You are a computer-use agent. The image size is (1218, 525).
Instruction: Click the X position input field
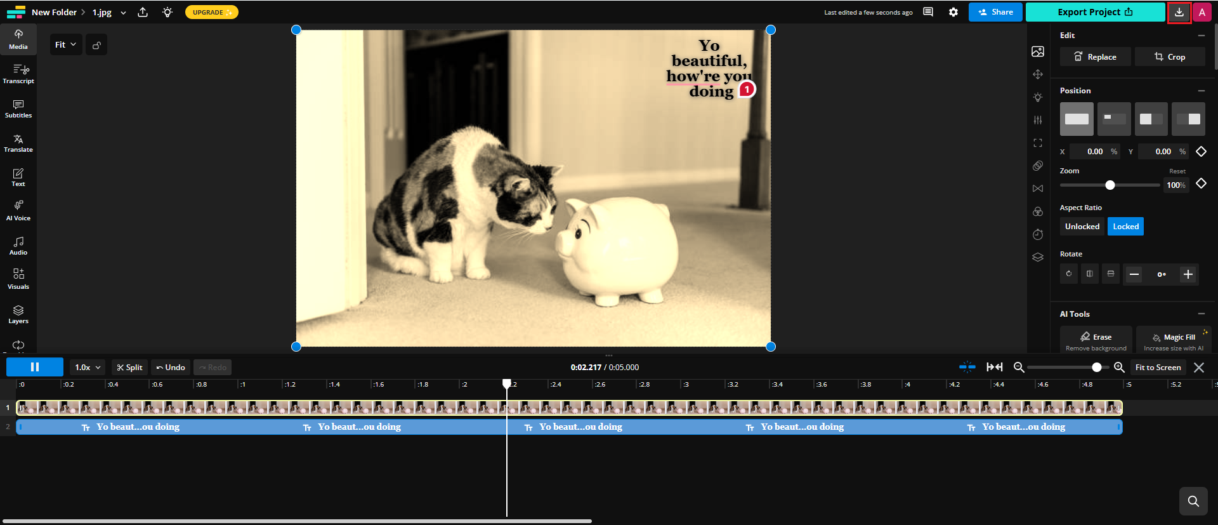(1094, 152)
